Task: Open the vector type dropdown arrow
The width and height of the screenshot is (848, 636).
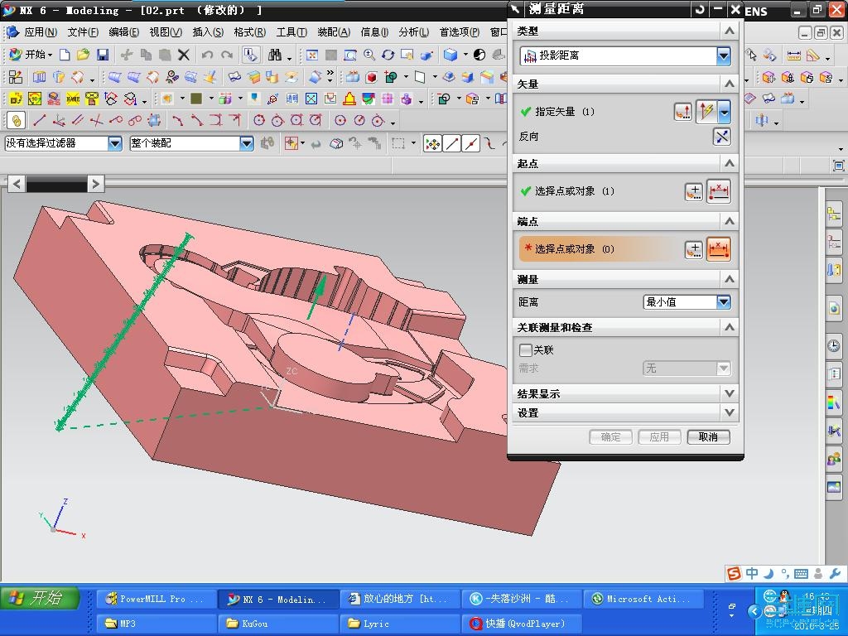Action: (x=724, y=112)
